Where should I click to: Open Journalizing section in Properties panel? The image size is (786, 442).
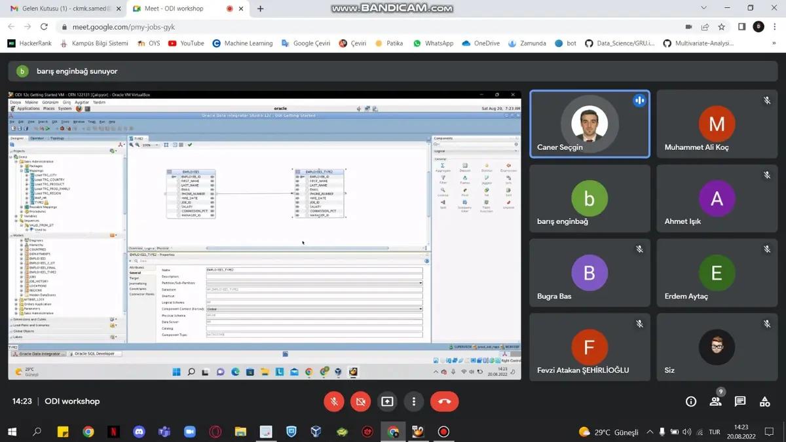point(138,284)
